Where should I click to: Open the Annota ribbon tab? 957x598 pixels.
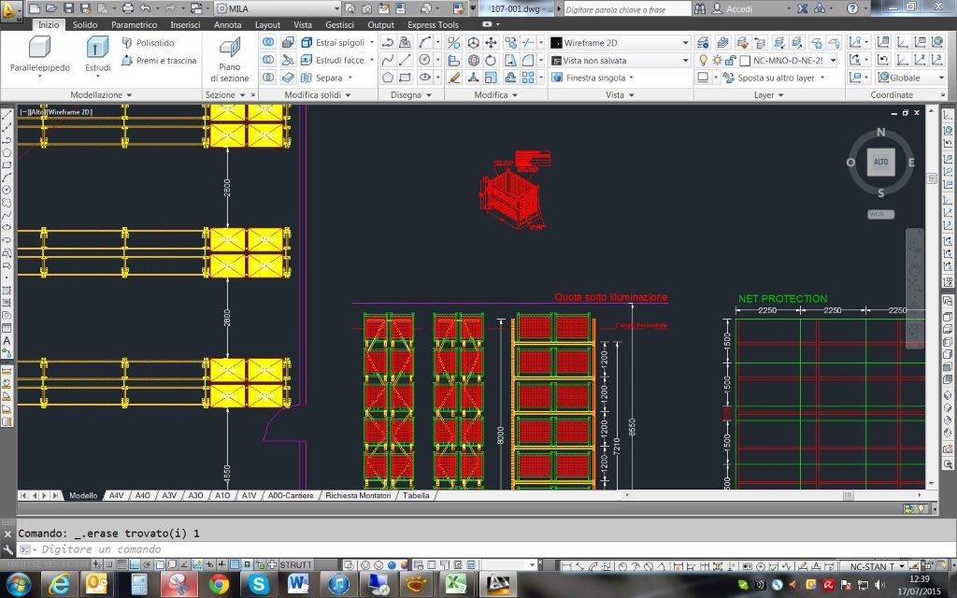(x=228, y=25)
